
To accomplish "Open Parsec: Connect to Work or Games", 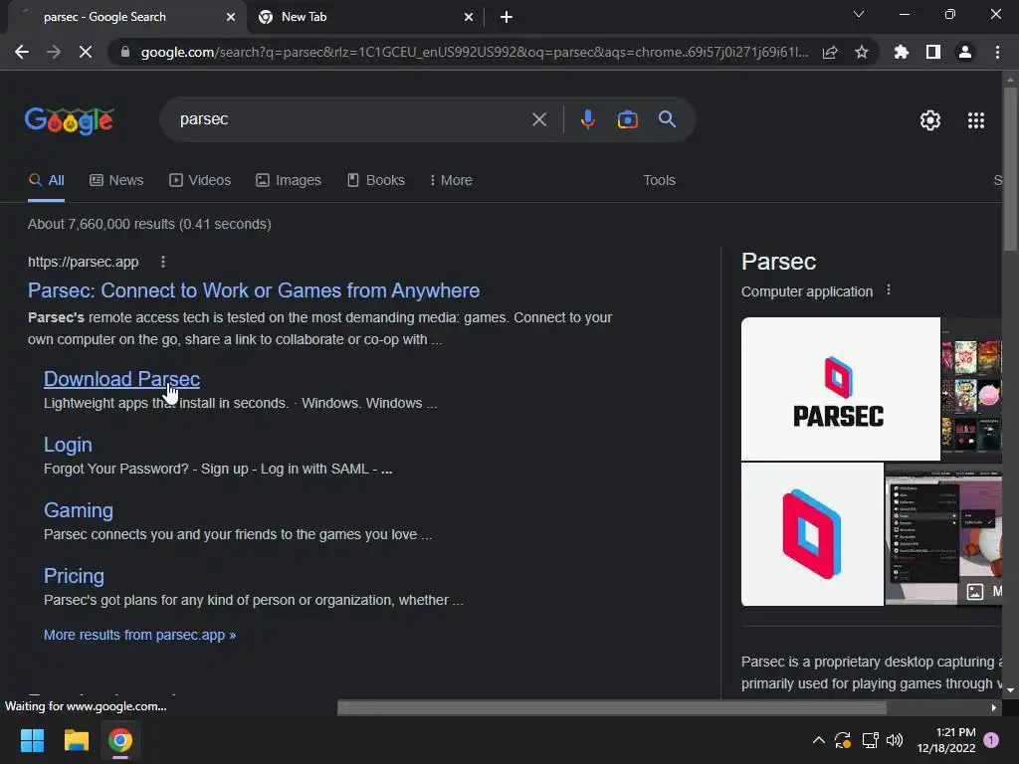I will tap(254, 290).
